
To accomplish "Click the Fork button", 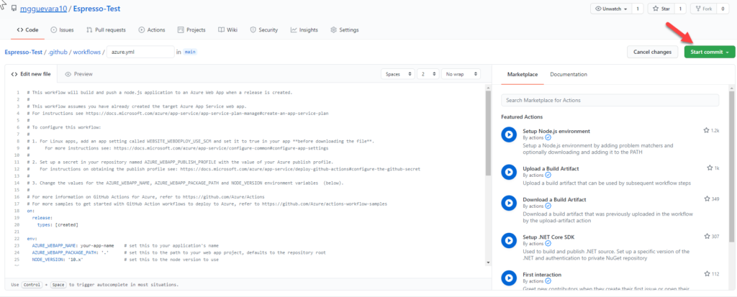I will click(x=703, y=9).
